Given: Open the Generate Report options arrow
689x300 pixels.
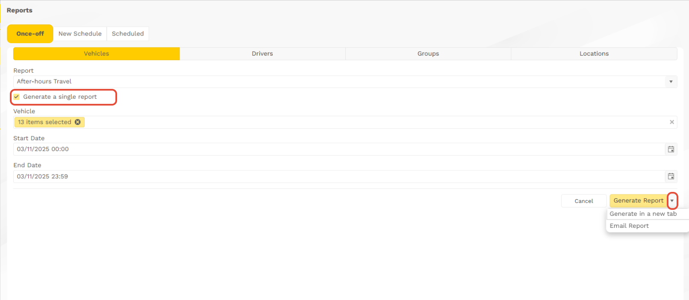Looking at the screenshot, I should pyautogui.click(x=672, y=200).
